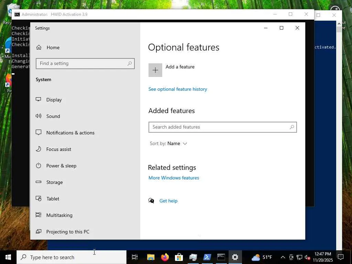Click the magnifier icon in Find a setting

[x=130, y=64]
